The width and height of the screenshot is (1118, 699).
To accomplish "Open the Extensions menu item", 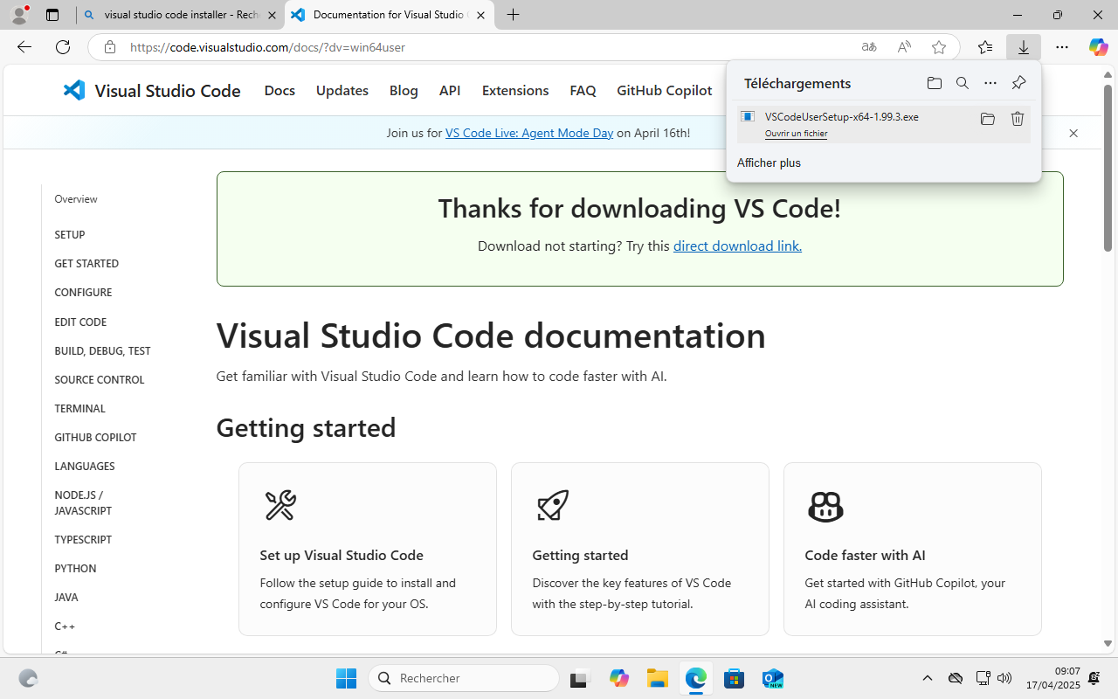I will (x=515, y=90).
